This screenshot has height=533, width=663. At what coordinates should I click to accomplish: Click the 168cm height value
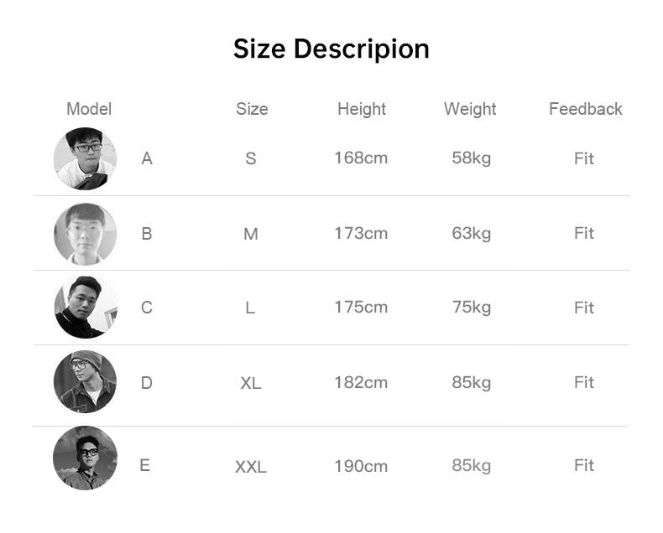pos(361,158)
